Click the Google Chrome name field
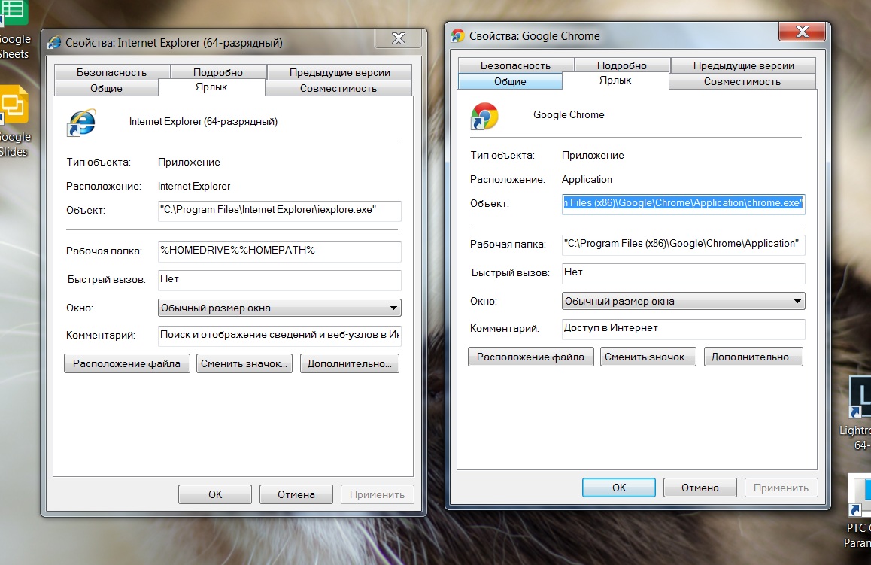Viewport: 871px width, 565px height. pos(569,115)
